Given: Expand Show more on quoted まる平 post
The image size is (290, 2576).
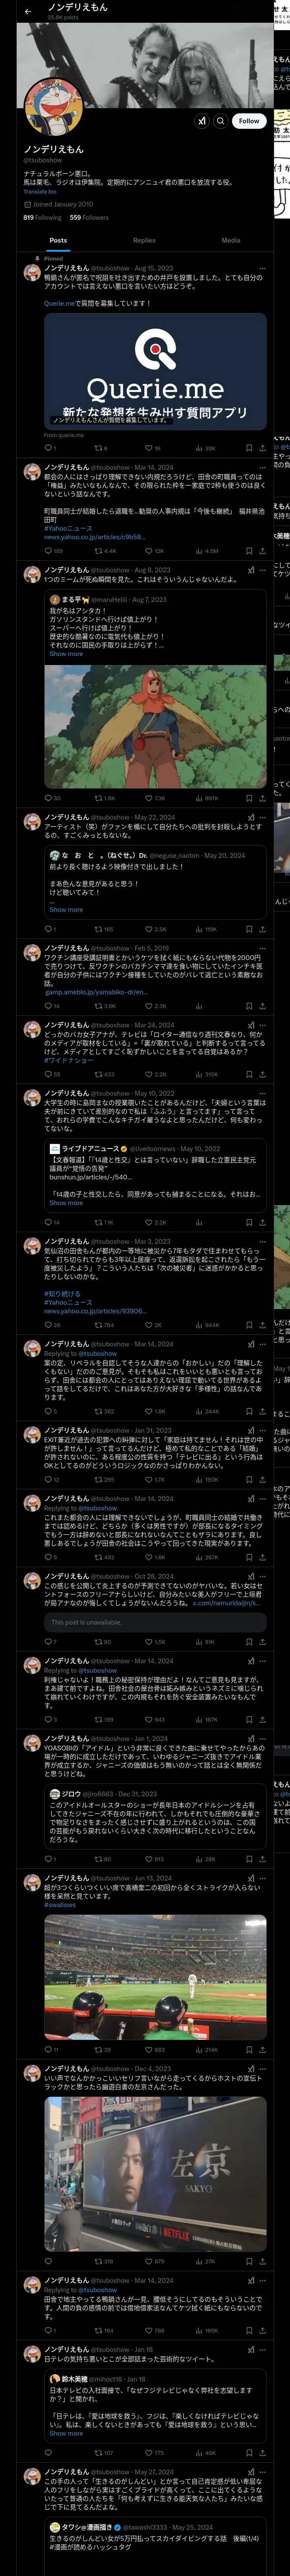Looking at the screenshot, I should (66, 654).
